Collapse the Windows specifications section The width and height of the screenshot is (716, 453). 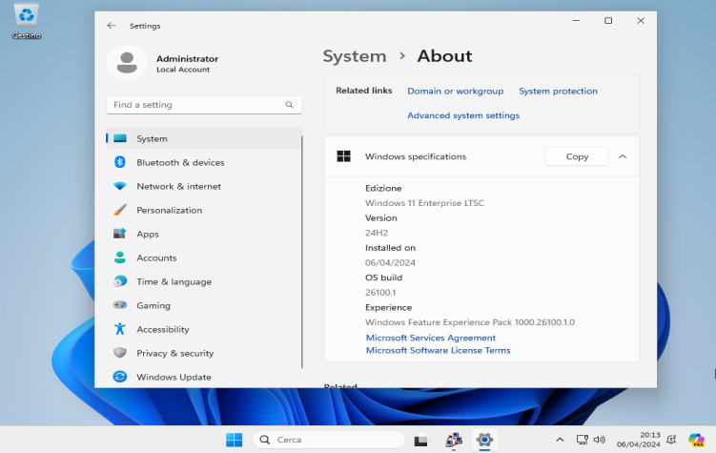click(x=623, y=156)
